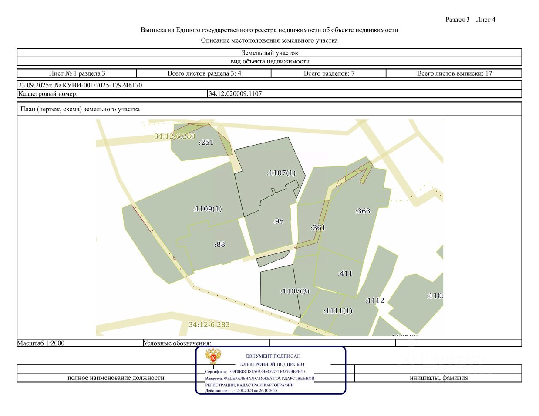
Task: Select parcel label :251 on the map
Action: [x=206, y=142]
